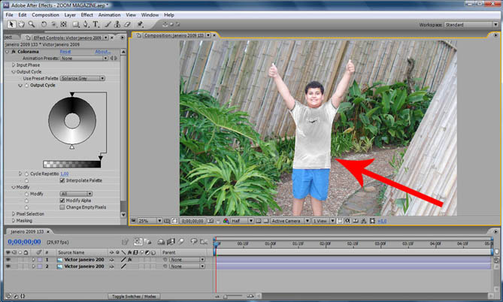Viewport: 503px width, 302px height.
Task: Click the Colorama Reset link
Action: [66, 52]
